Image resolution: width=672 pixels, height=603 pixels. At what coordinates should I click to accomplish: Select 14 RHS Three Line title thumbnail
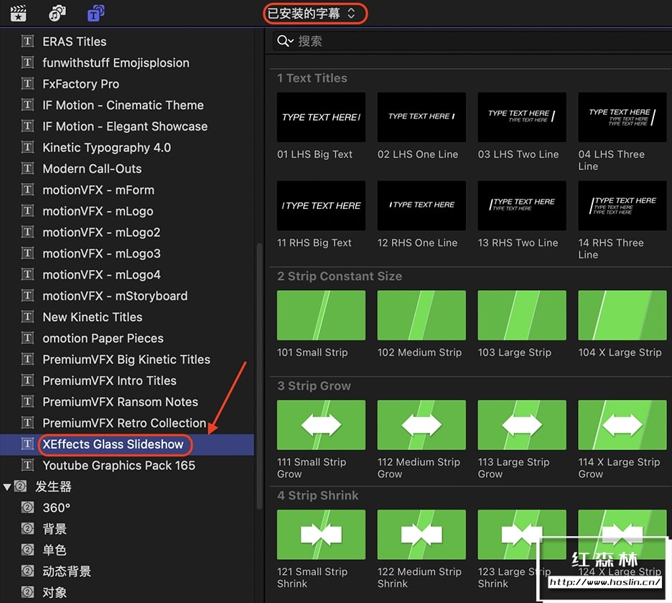click(622, 206)
